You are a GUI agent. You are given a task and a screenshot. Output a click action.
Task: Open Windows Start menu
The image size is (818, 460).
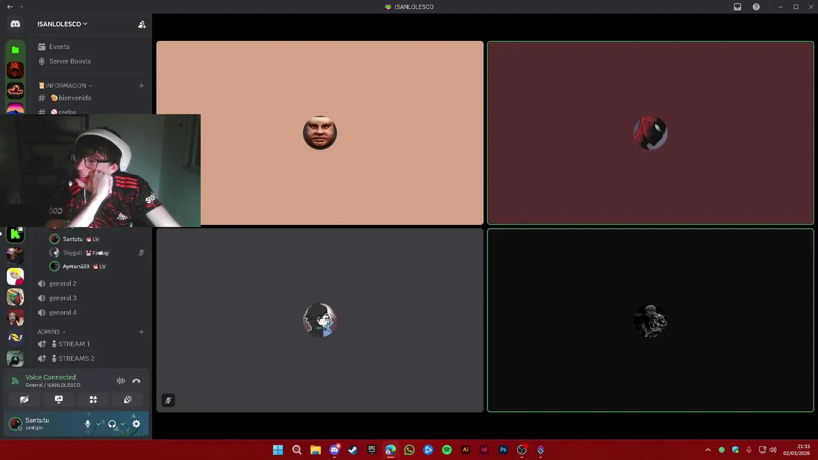tap(278, 450)
